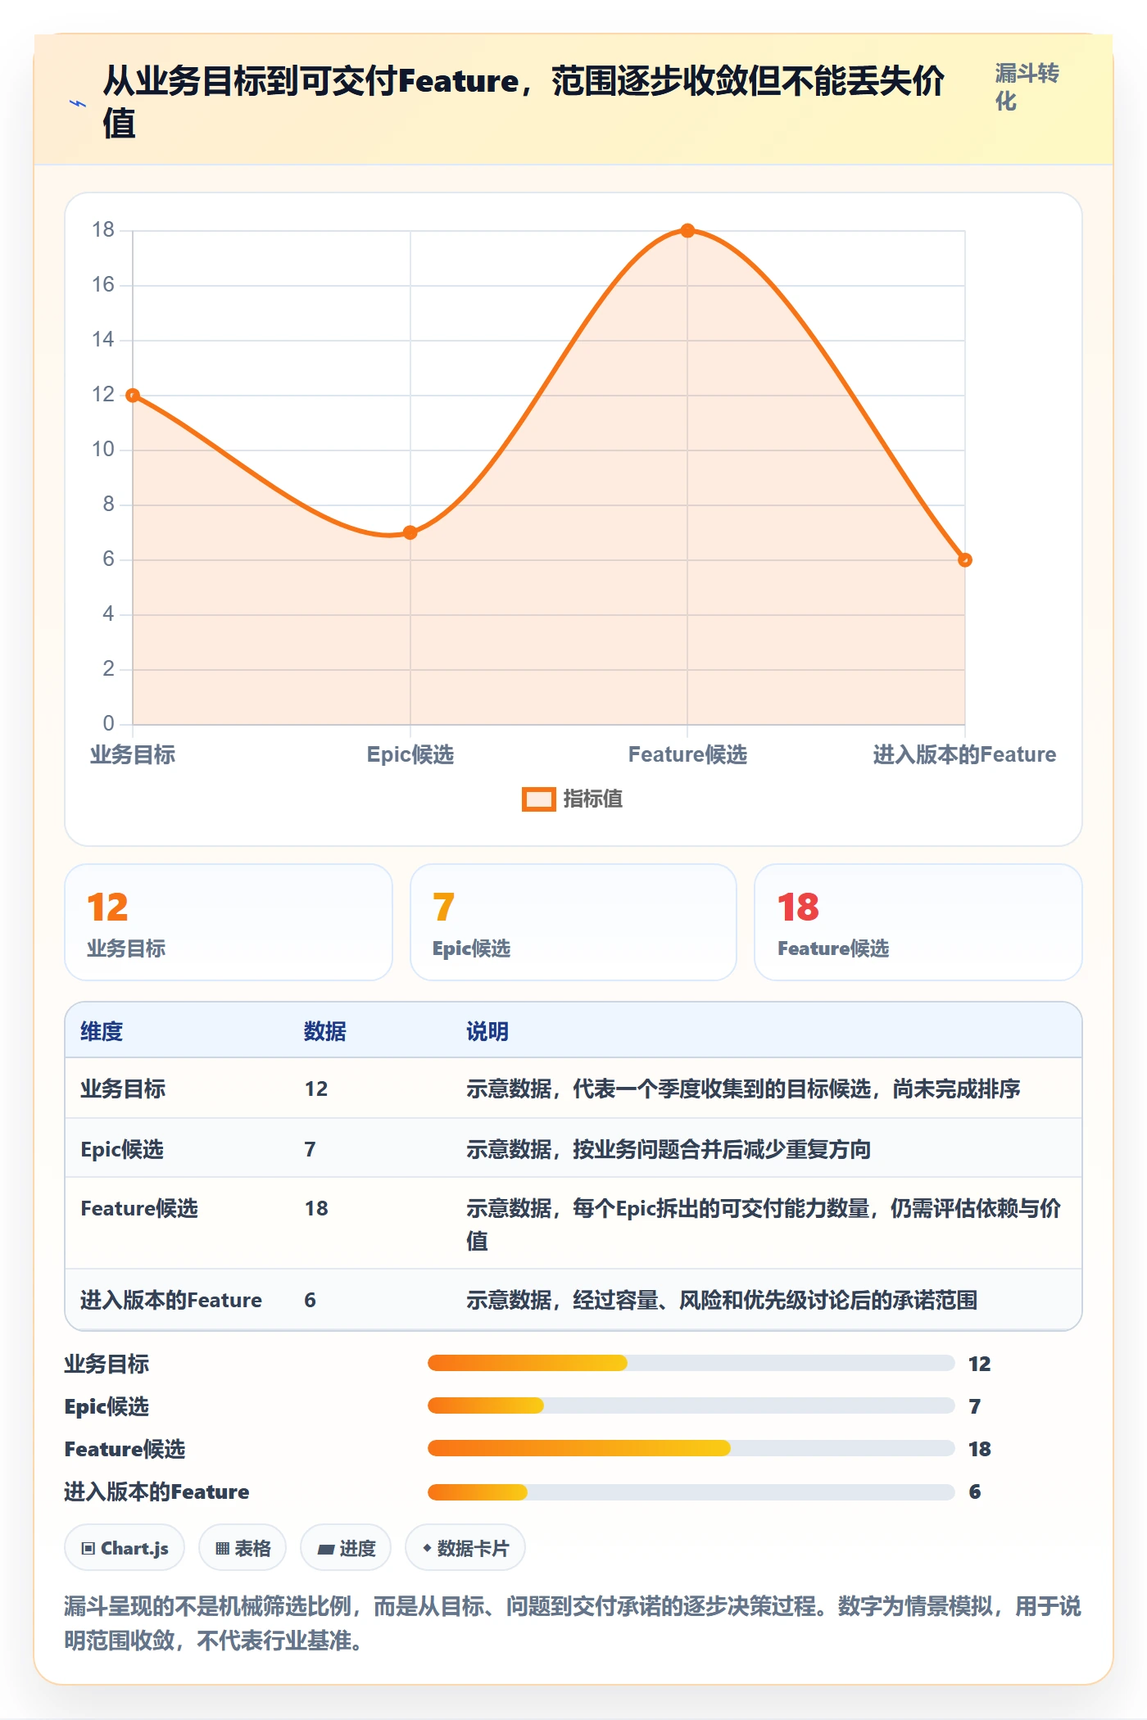
Task: Click the Feature候选 progress bar
Action: pyautogui.click(x=691, y=1448)
